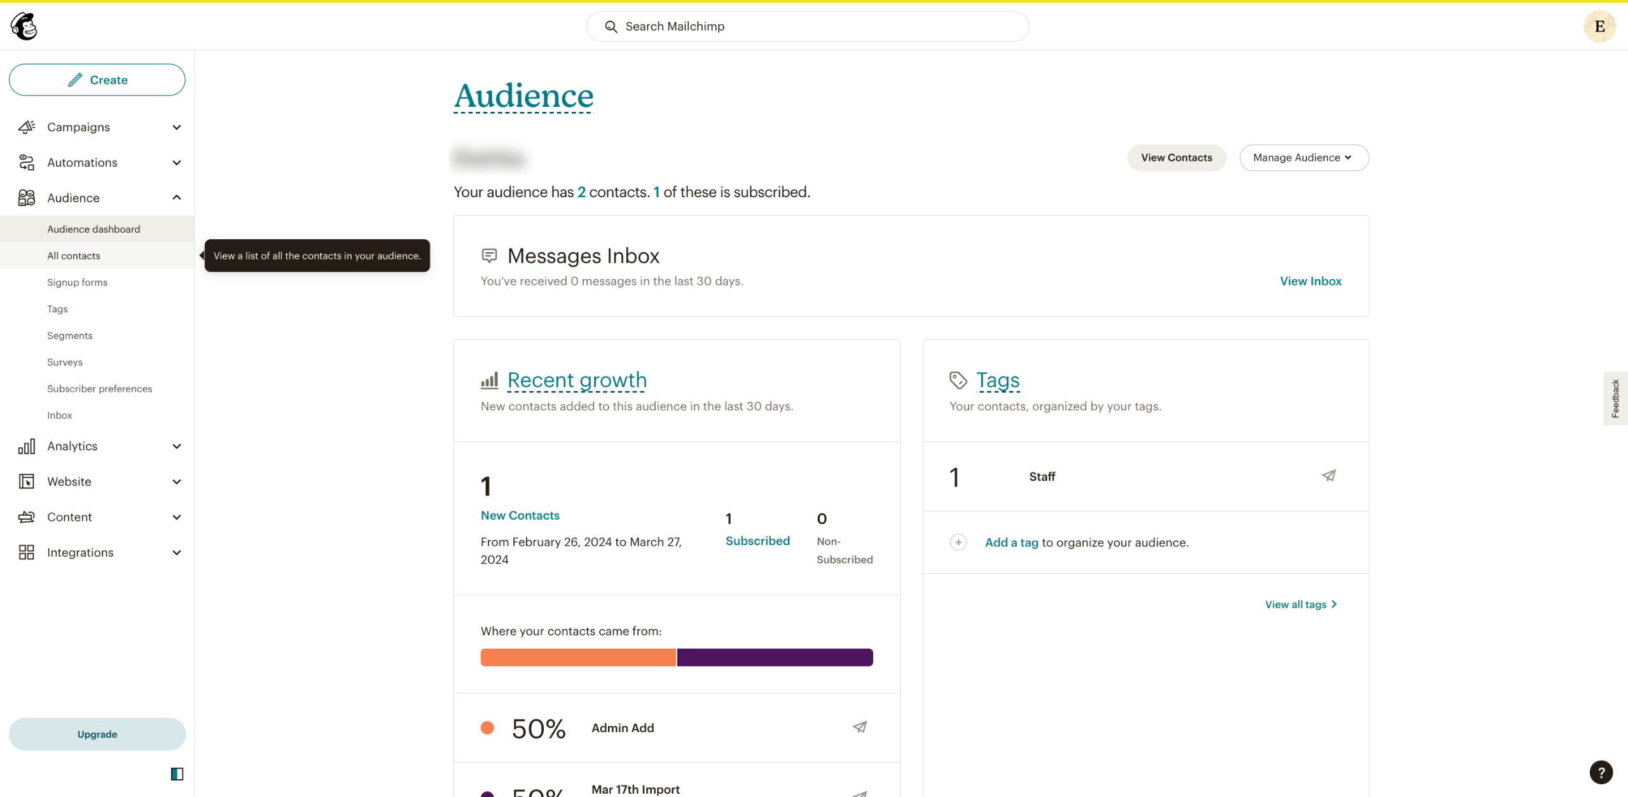The height and width of the screenshot is (797, 1628).
Task: Click the View Contacts button
Action: tap(1176, 158)
